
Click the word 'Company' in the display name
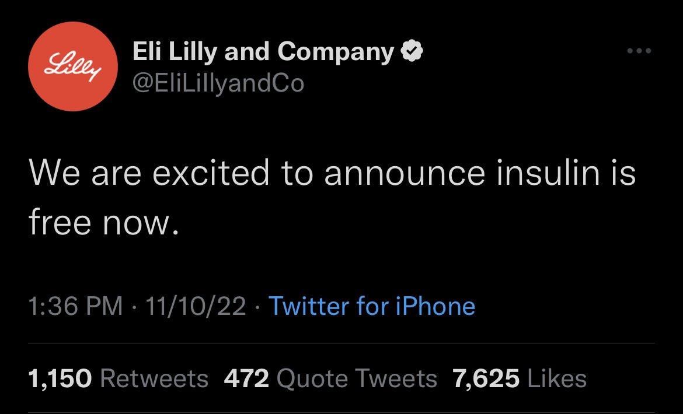(336, 53)
